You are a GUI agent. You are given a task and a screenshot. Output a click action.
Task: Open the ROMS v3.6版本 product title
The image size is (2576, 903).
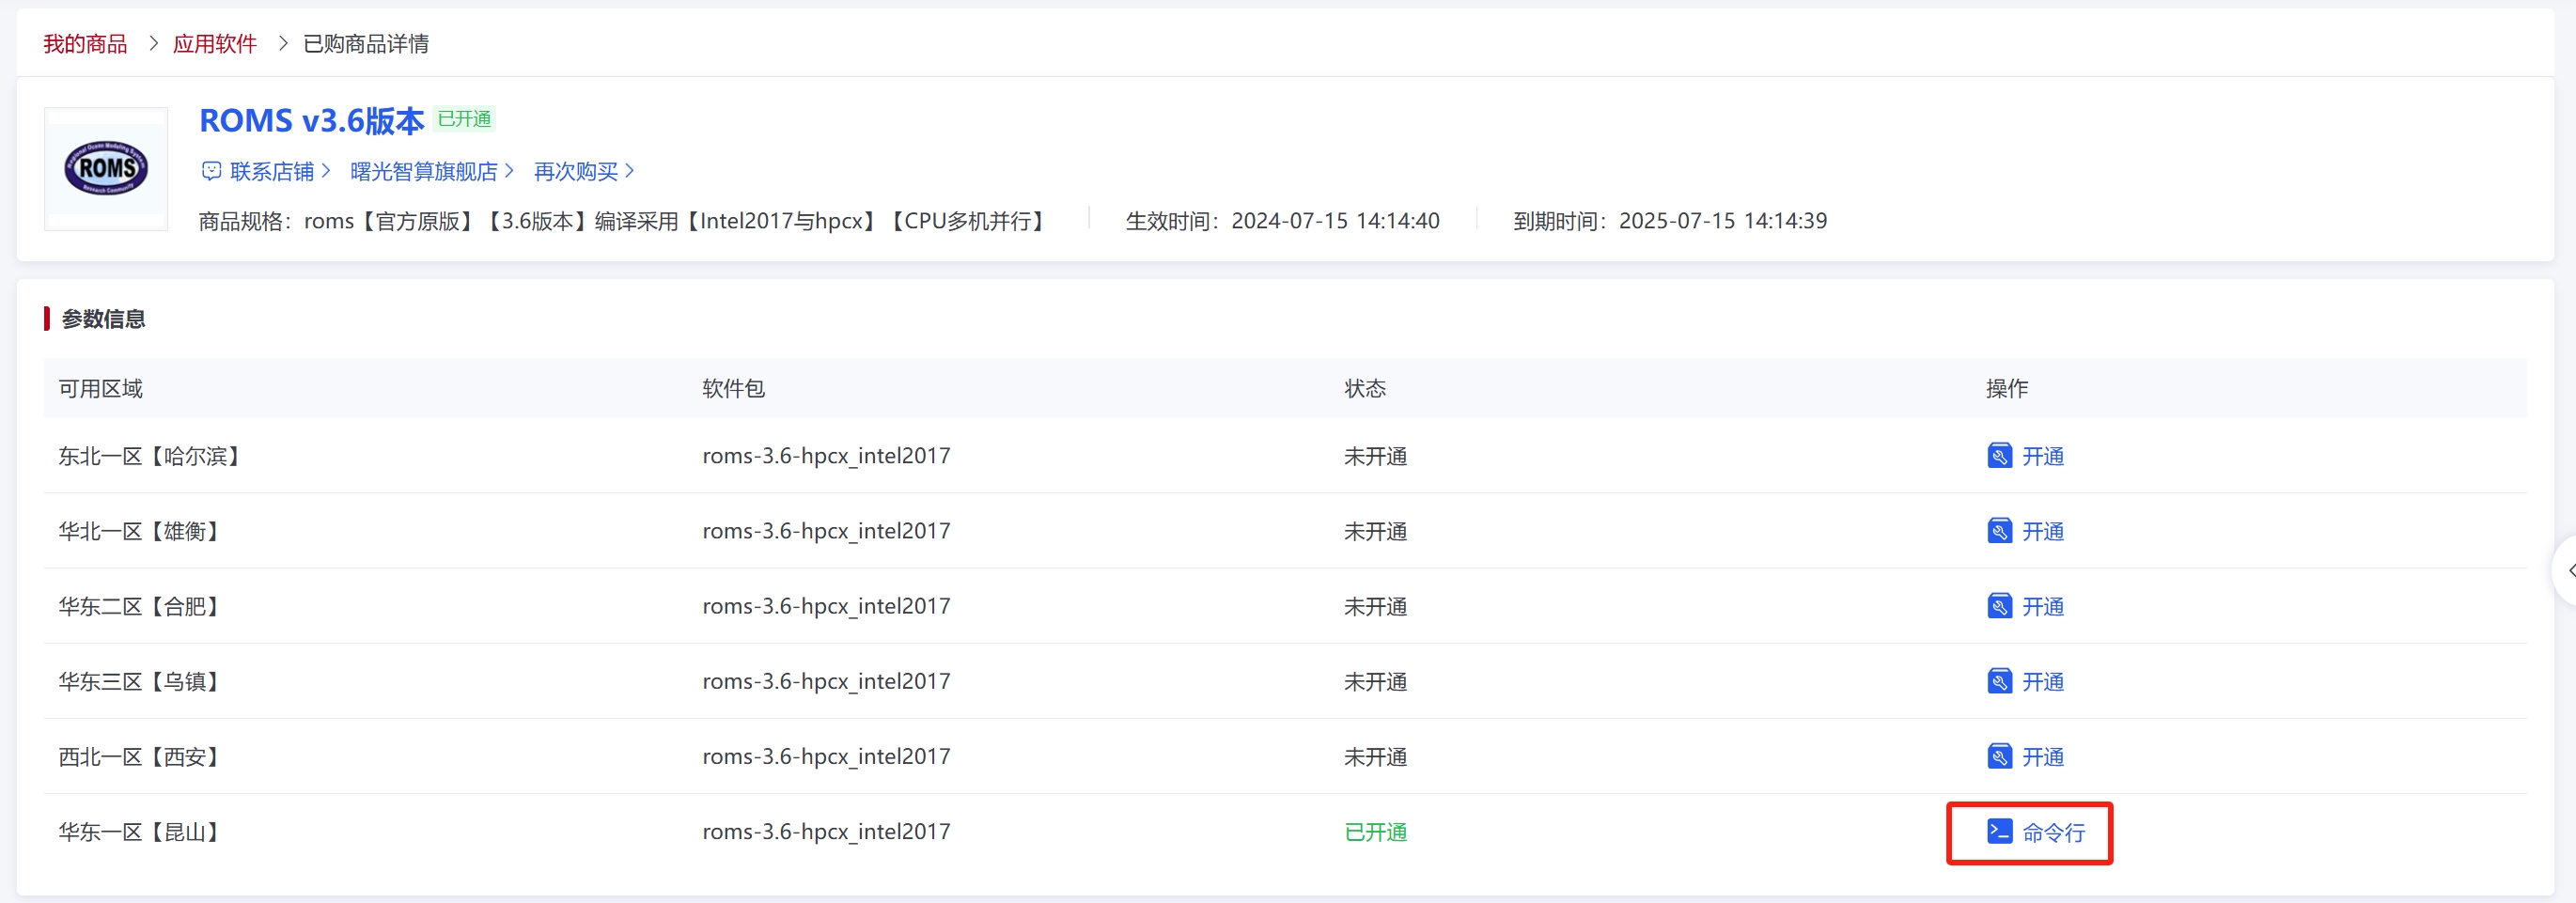tap(311, 121)
